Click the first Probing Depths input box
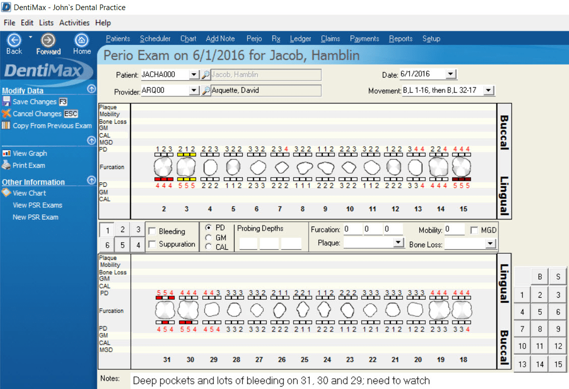The image size is (569, 389). 248,244
